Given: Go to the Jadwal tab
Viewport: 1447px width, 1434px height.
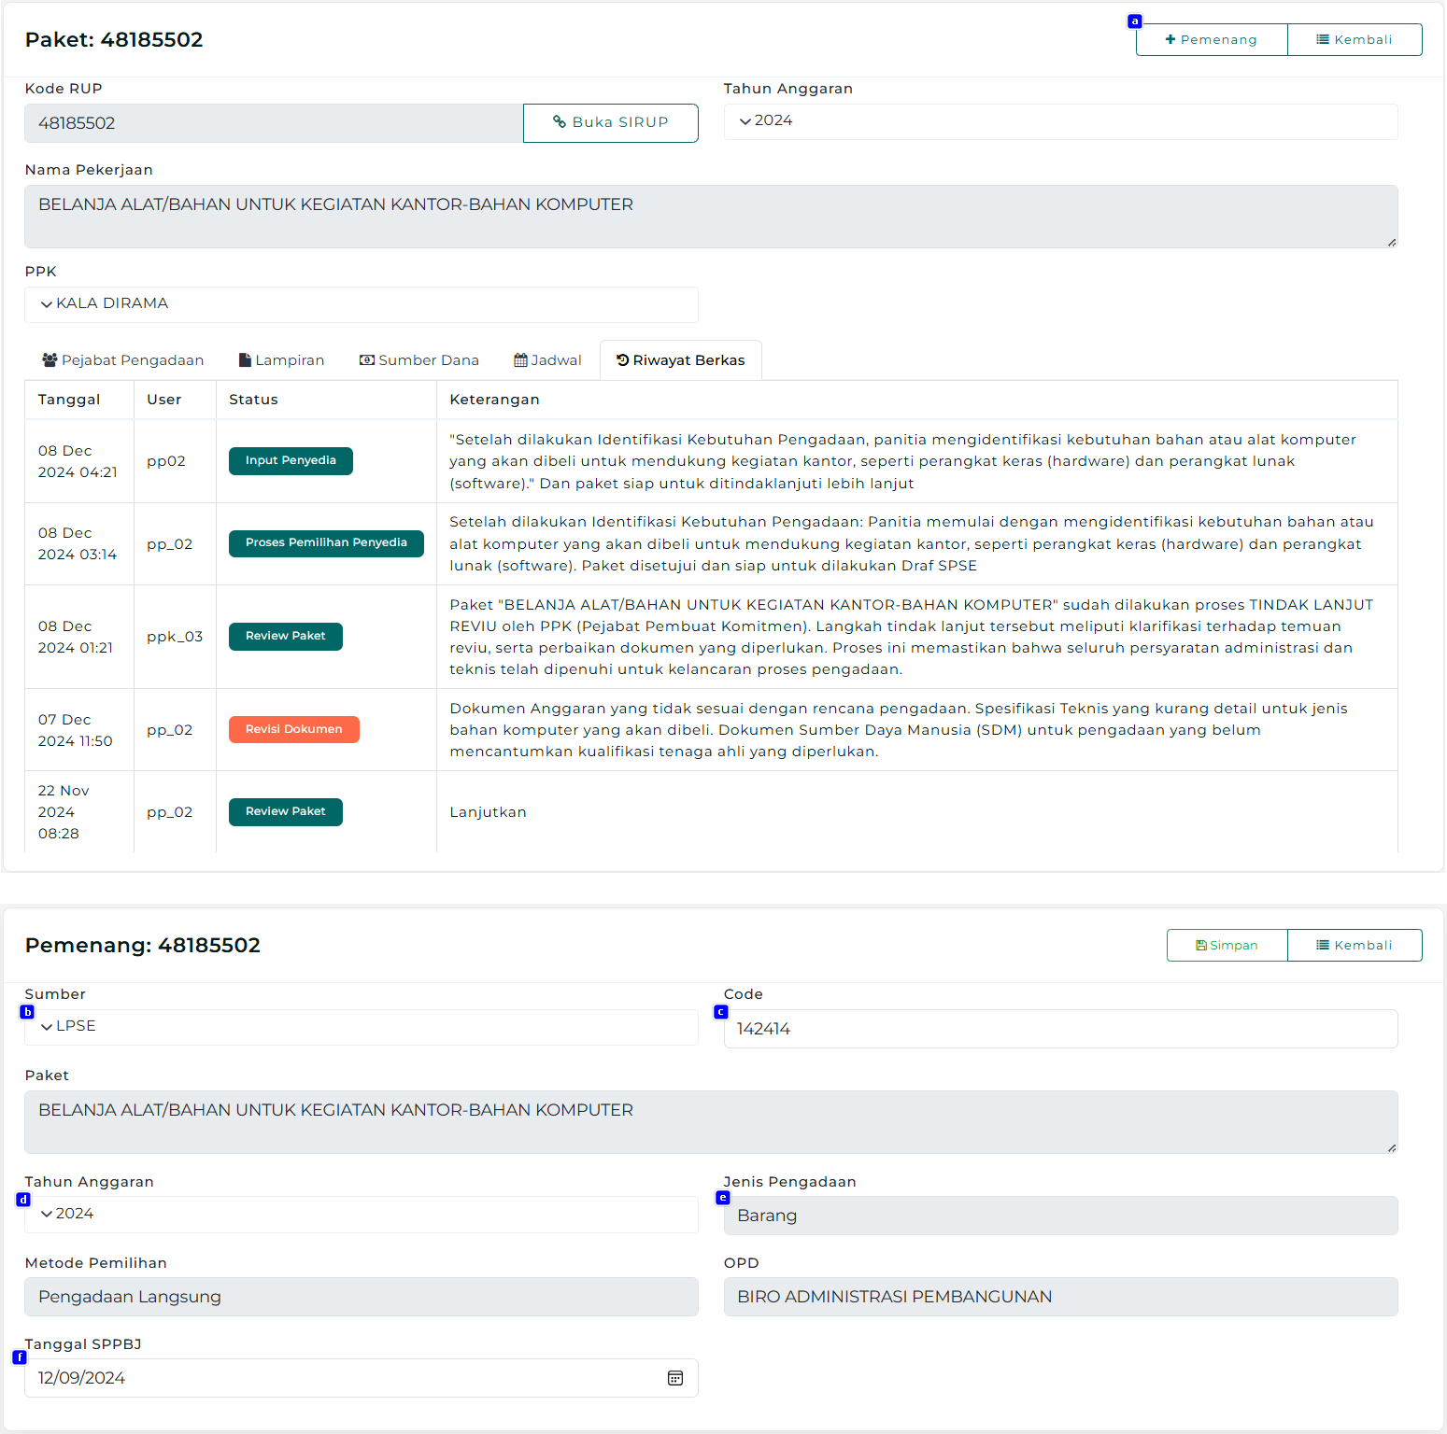Looking at the screenshot, I should tap(547, 360).
